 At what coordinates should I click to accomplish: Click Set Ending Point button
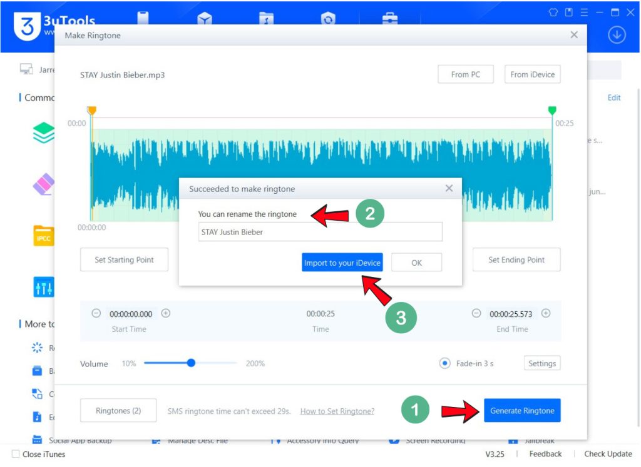(516, 259)
